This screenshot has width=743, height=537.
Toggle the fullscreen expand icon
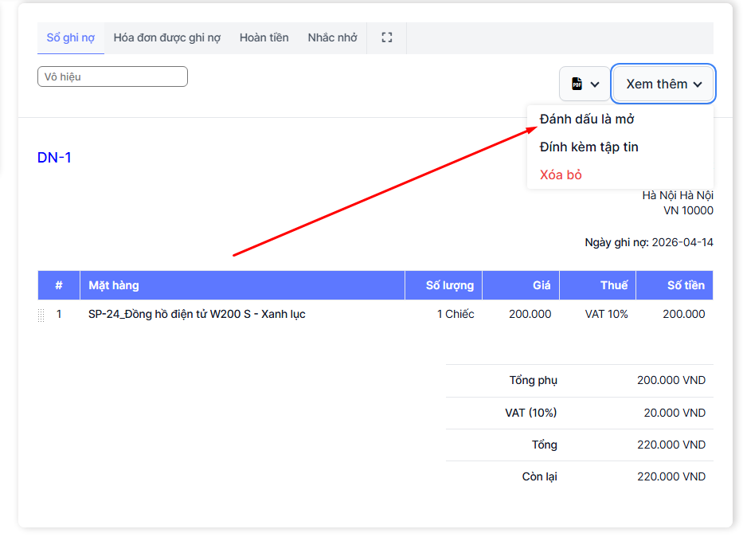point(387,37)
